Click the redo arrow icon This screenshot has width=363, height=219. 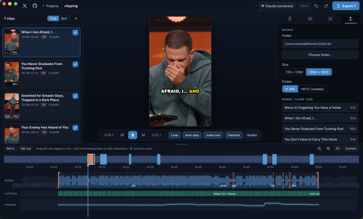tap(326, 6)
